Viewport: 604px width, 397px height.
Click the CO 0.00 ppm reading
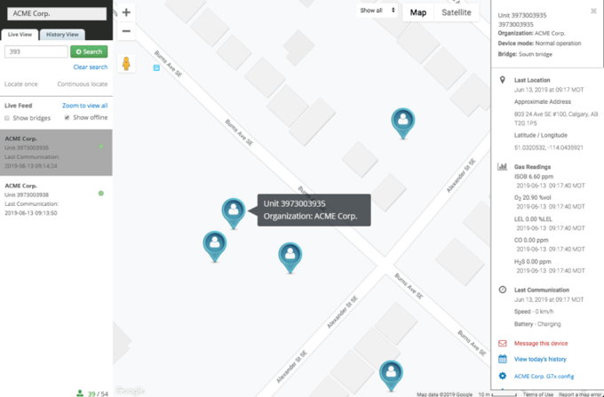(x=531, y=240)
